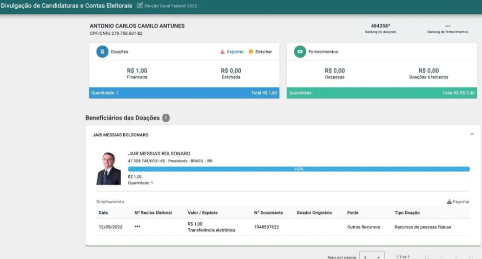Click the green Fornecimentos money icon

click(x=300, y=52)
